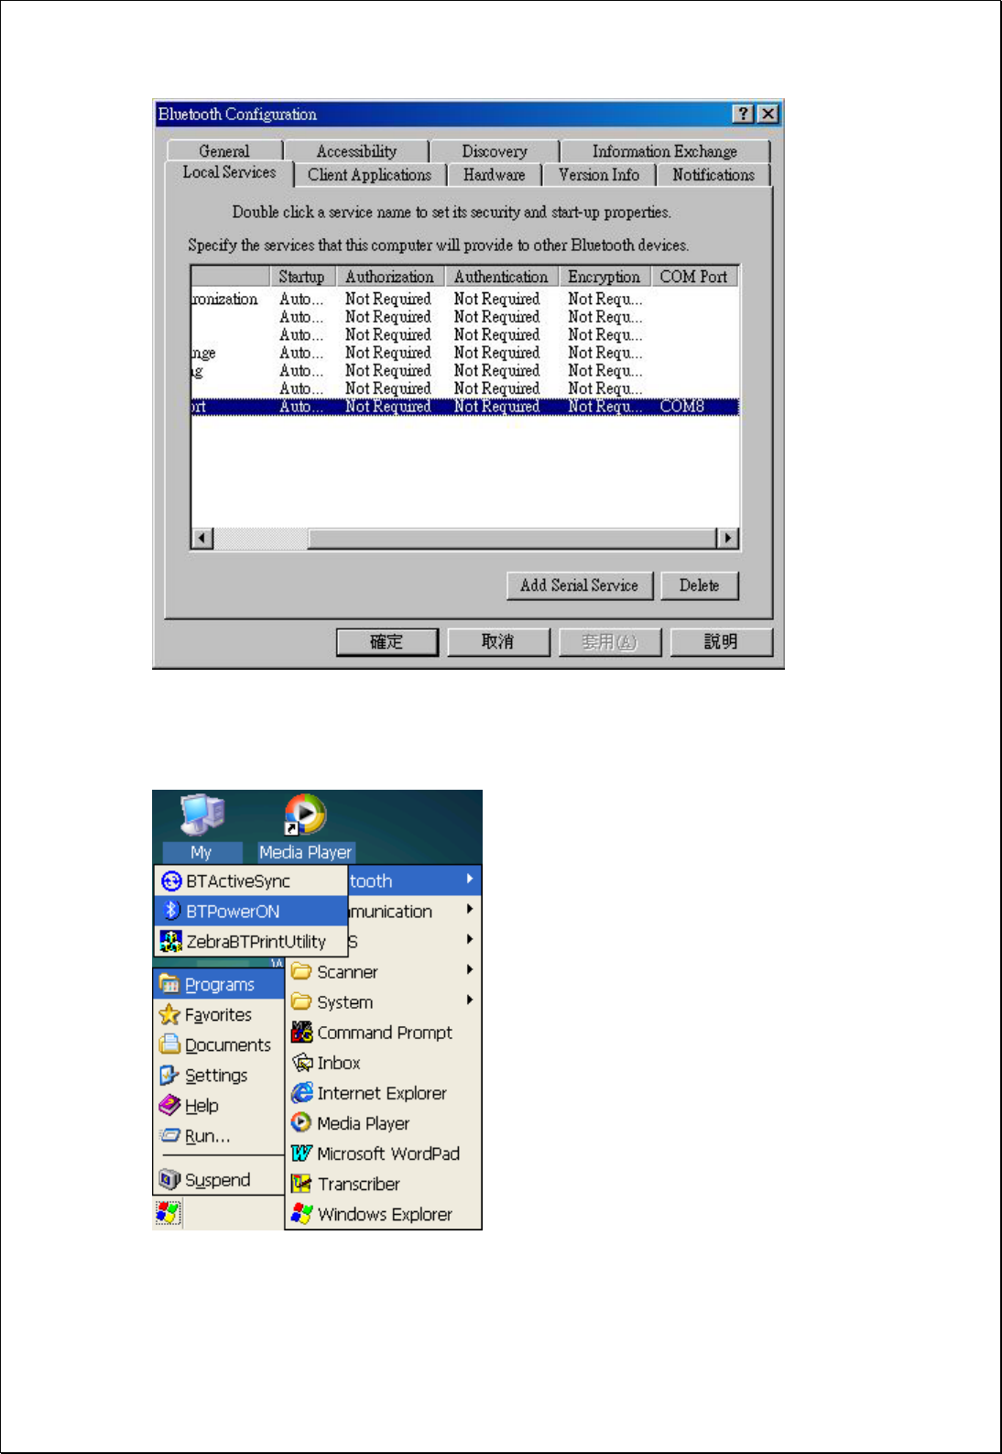Switch to the Version Info tab
Screen dimensions: 1002x1454
point(599,175)
